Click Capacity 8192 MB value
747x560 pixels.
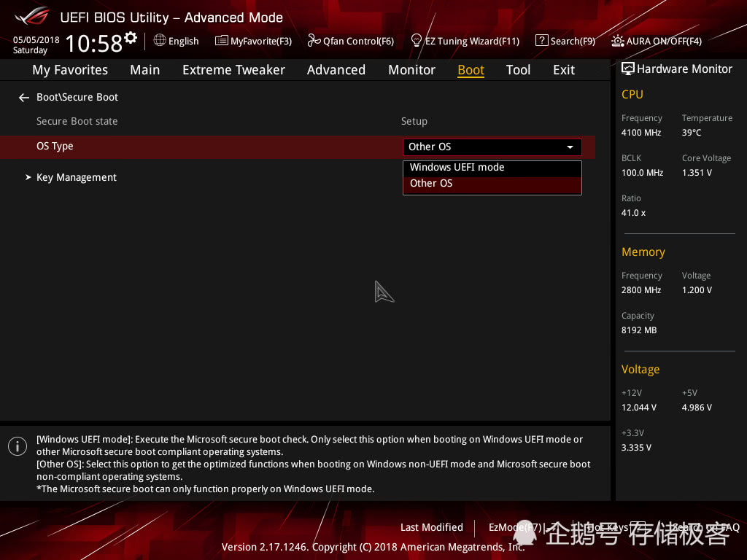tap(639, 330)
